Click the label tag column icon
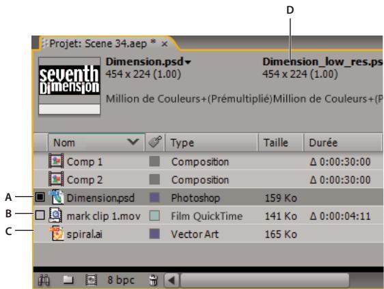The width and height of the screenshot is (384, 289). (155, 142)
